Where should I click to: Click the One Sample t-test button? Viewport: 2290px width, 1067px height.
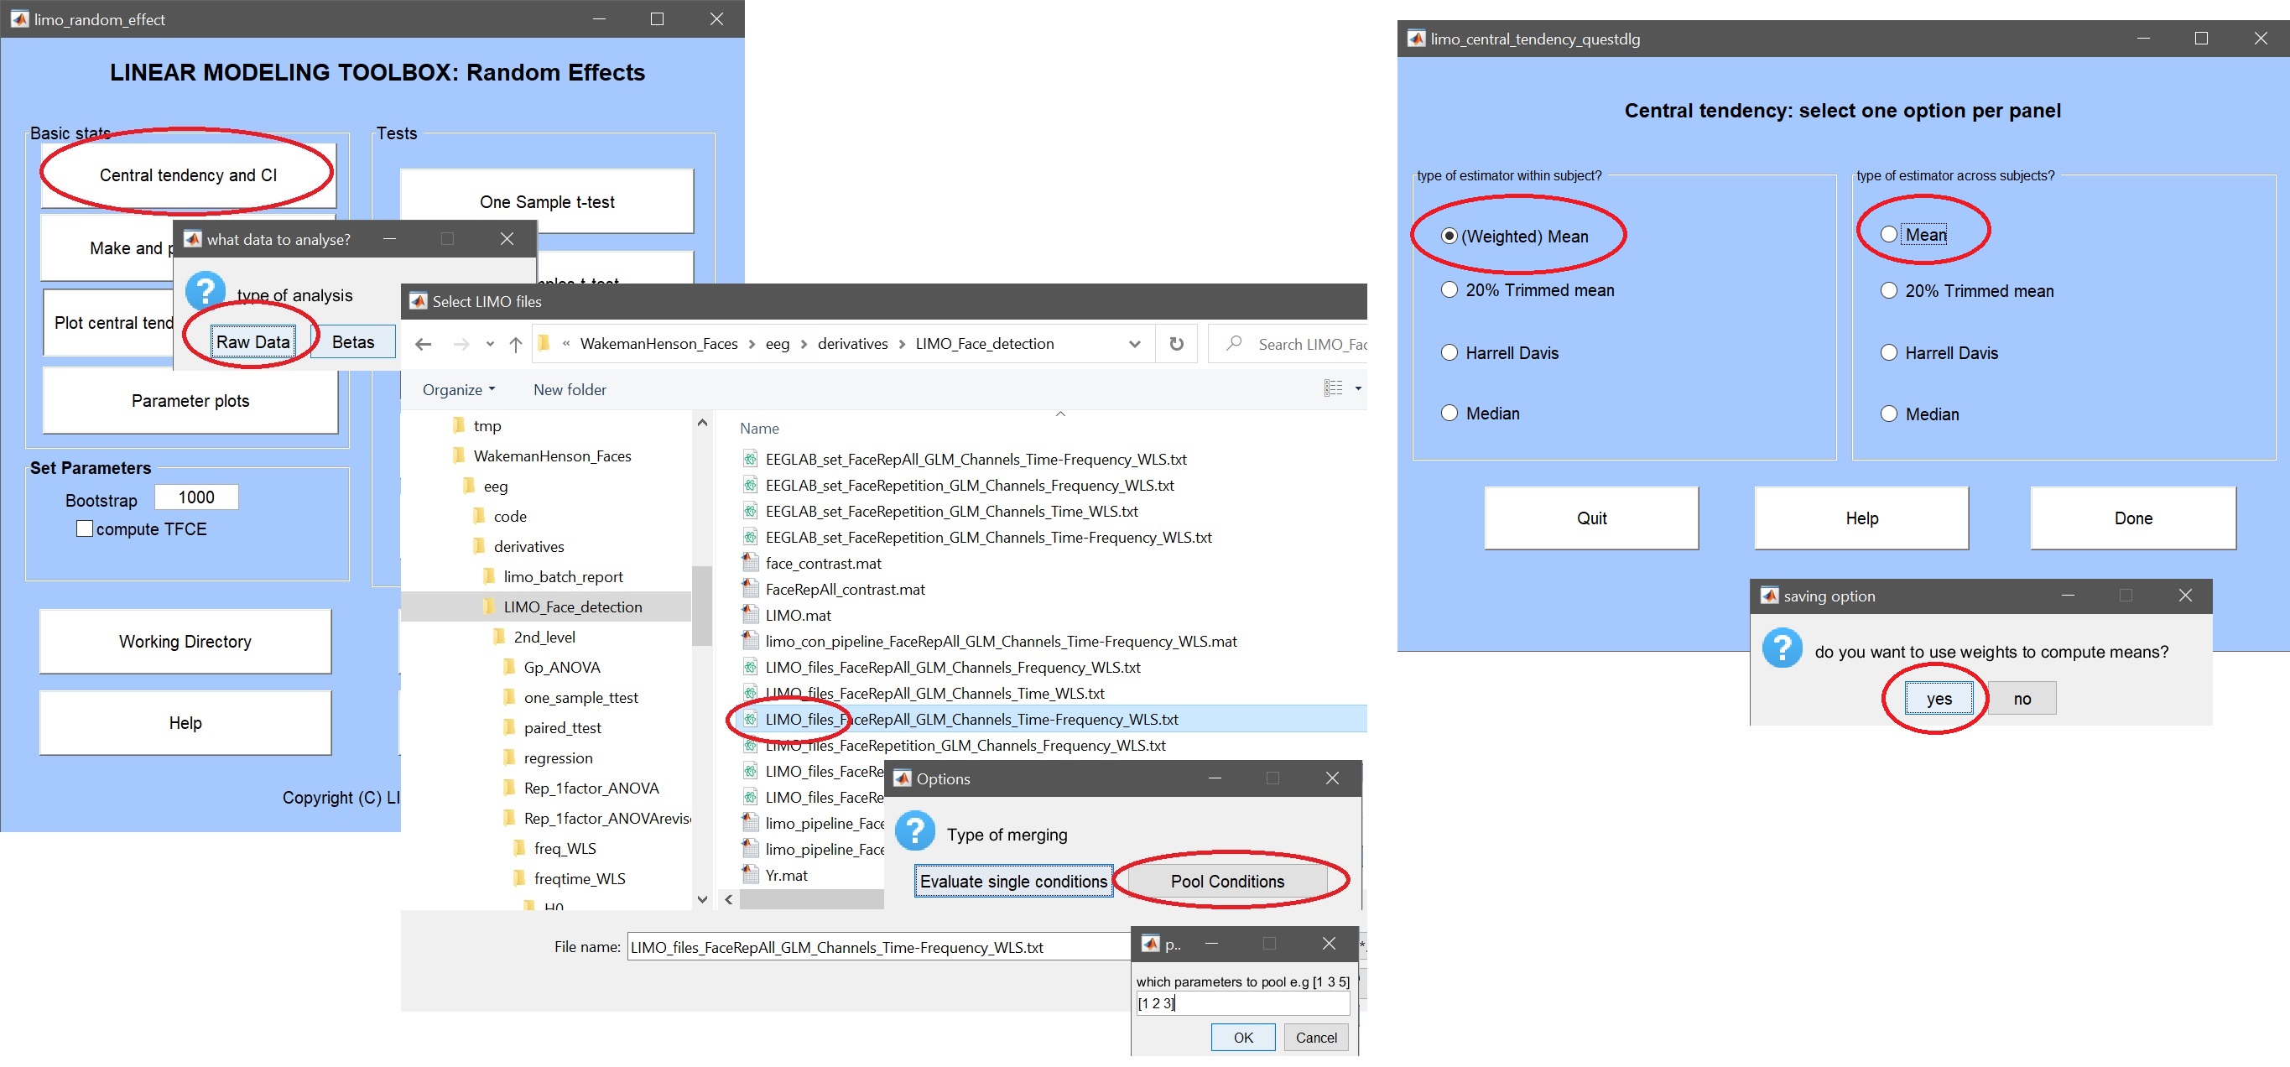point(547,202)
